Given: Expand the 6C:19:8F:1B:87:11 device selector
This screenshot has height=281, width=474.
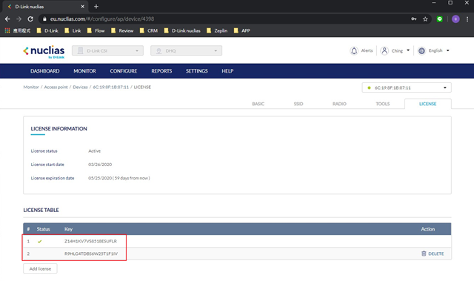Looking at the screenshot, I should click(407, 87).
